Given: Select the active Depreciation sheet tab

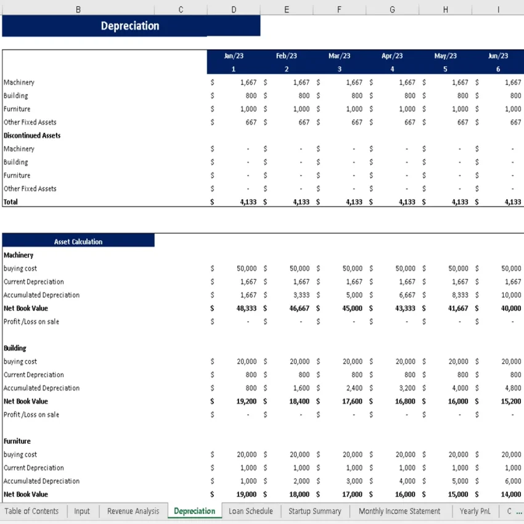Looking at the screenshot, I should (x=194, y=511).
